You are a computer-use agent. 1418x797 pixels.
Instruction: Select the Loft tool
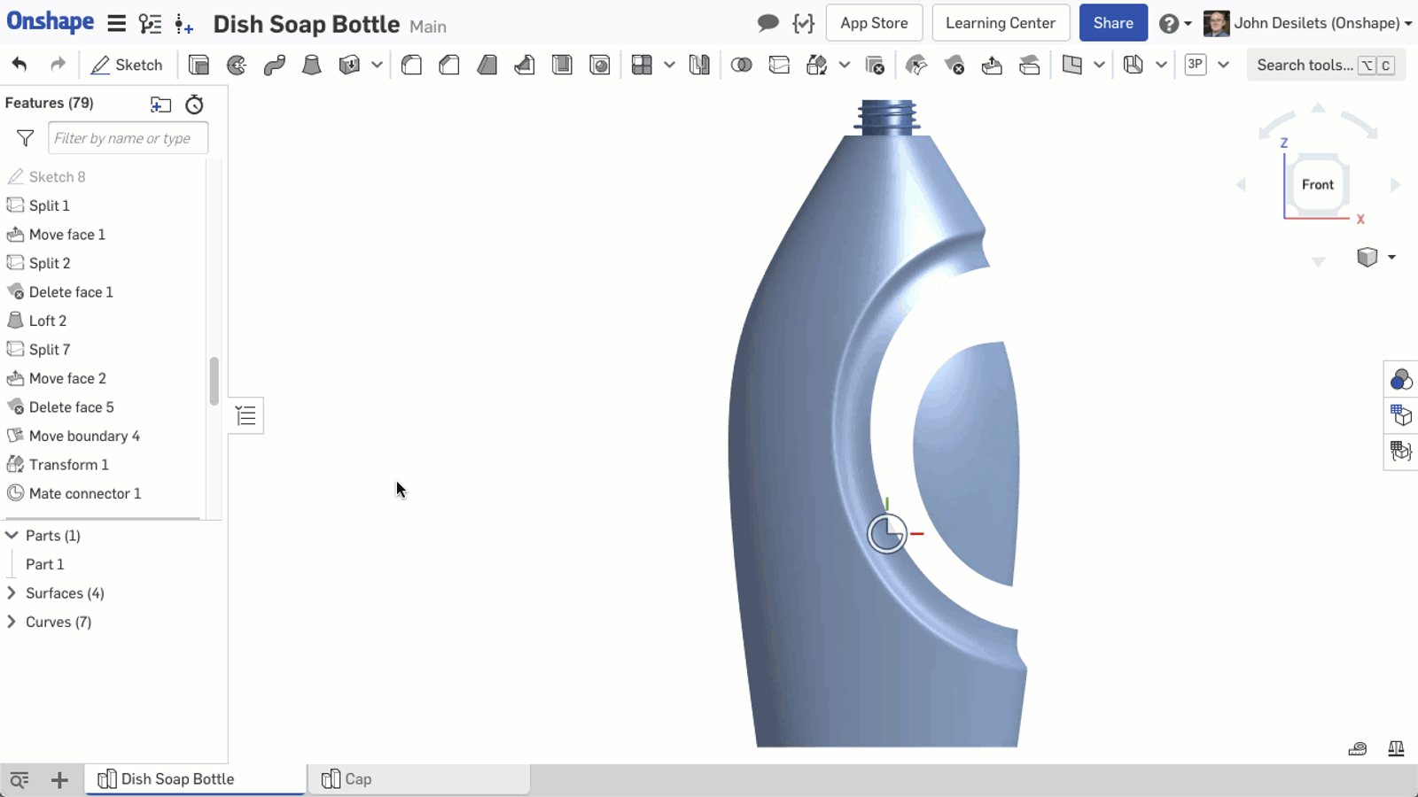pyautogui.click(x=312, y=65)
